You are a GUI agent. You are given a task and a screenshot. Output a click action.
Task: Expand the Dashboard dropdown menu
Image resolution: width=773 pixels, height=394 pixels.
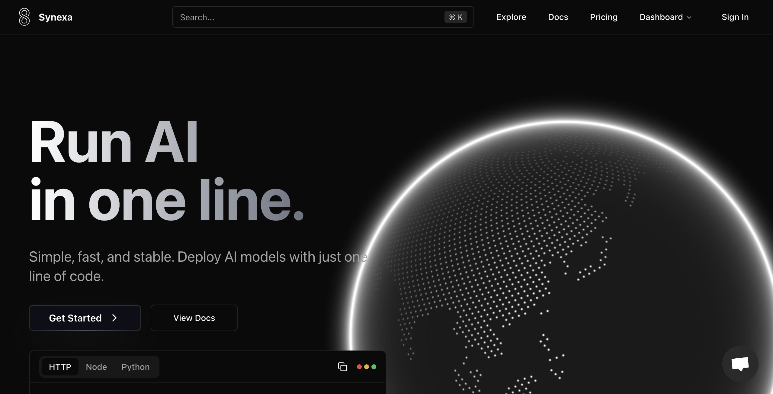click(666, 17)
